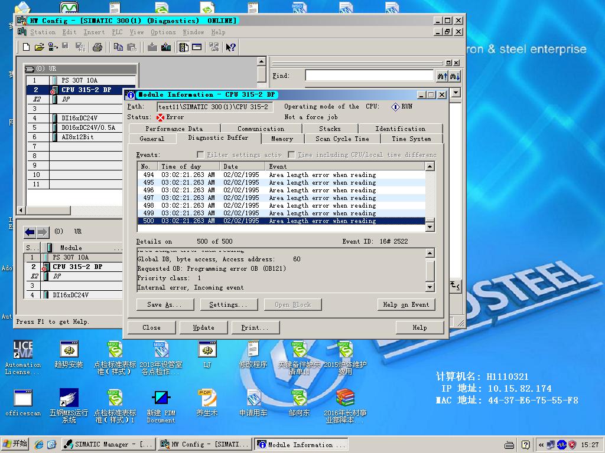Open the 趋势安装 desktop icon

click(x=69, y=354)
